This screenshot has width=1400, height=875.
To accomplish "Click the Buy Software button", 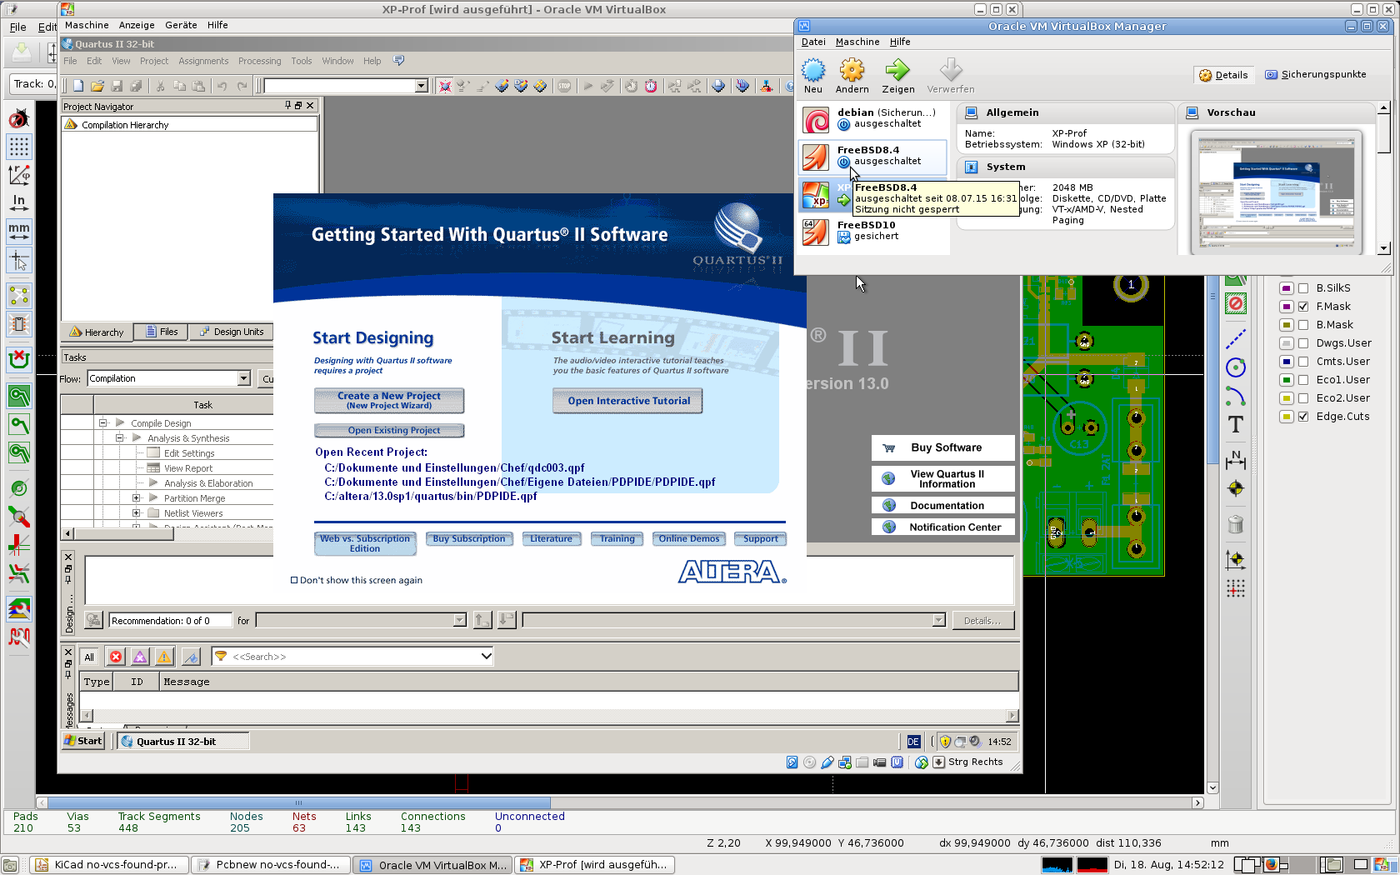I will [x=943, y=447].
